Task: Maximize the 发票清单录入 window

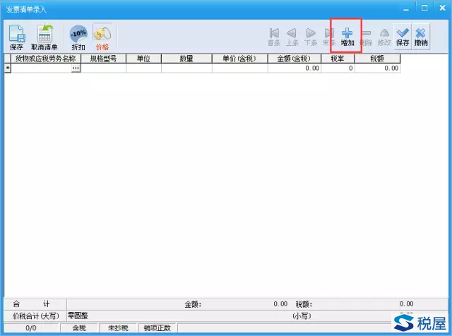Action: 424,8
